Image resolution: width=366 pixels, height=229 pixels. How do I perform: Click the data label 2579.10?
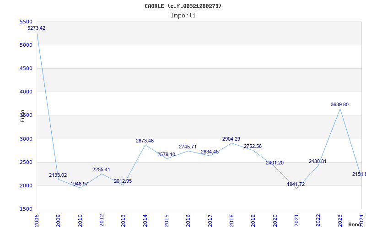[166, 154]
